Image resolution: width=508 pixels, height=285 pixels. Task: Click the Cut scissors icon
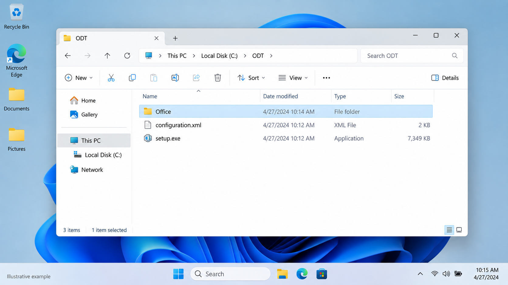(111, 78)
